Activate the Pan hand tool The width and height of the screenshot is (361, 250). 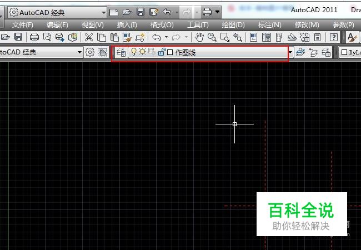tap(199, 37)
